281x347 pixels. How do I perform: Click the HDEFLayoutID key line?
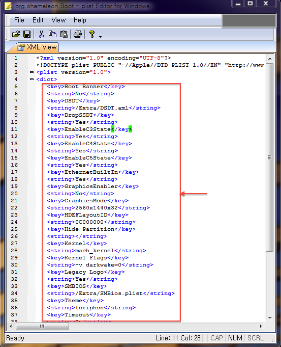pyautogui.click(x=87, y=215)
